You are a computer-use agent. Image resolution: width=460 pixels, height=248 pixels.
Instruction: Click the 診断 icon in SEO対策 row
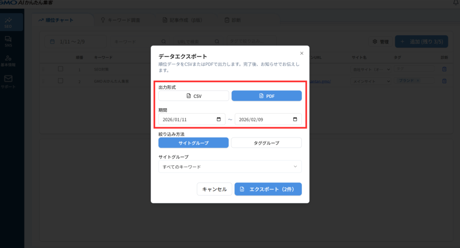click(444, 69)
